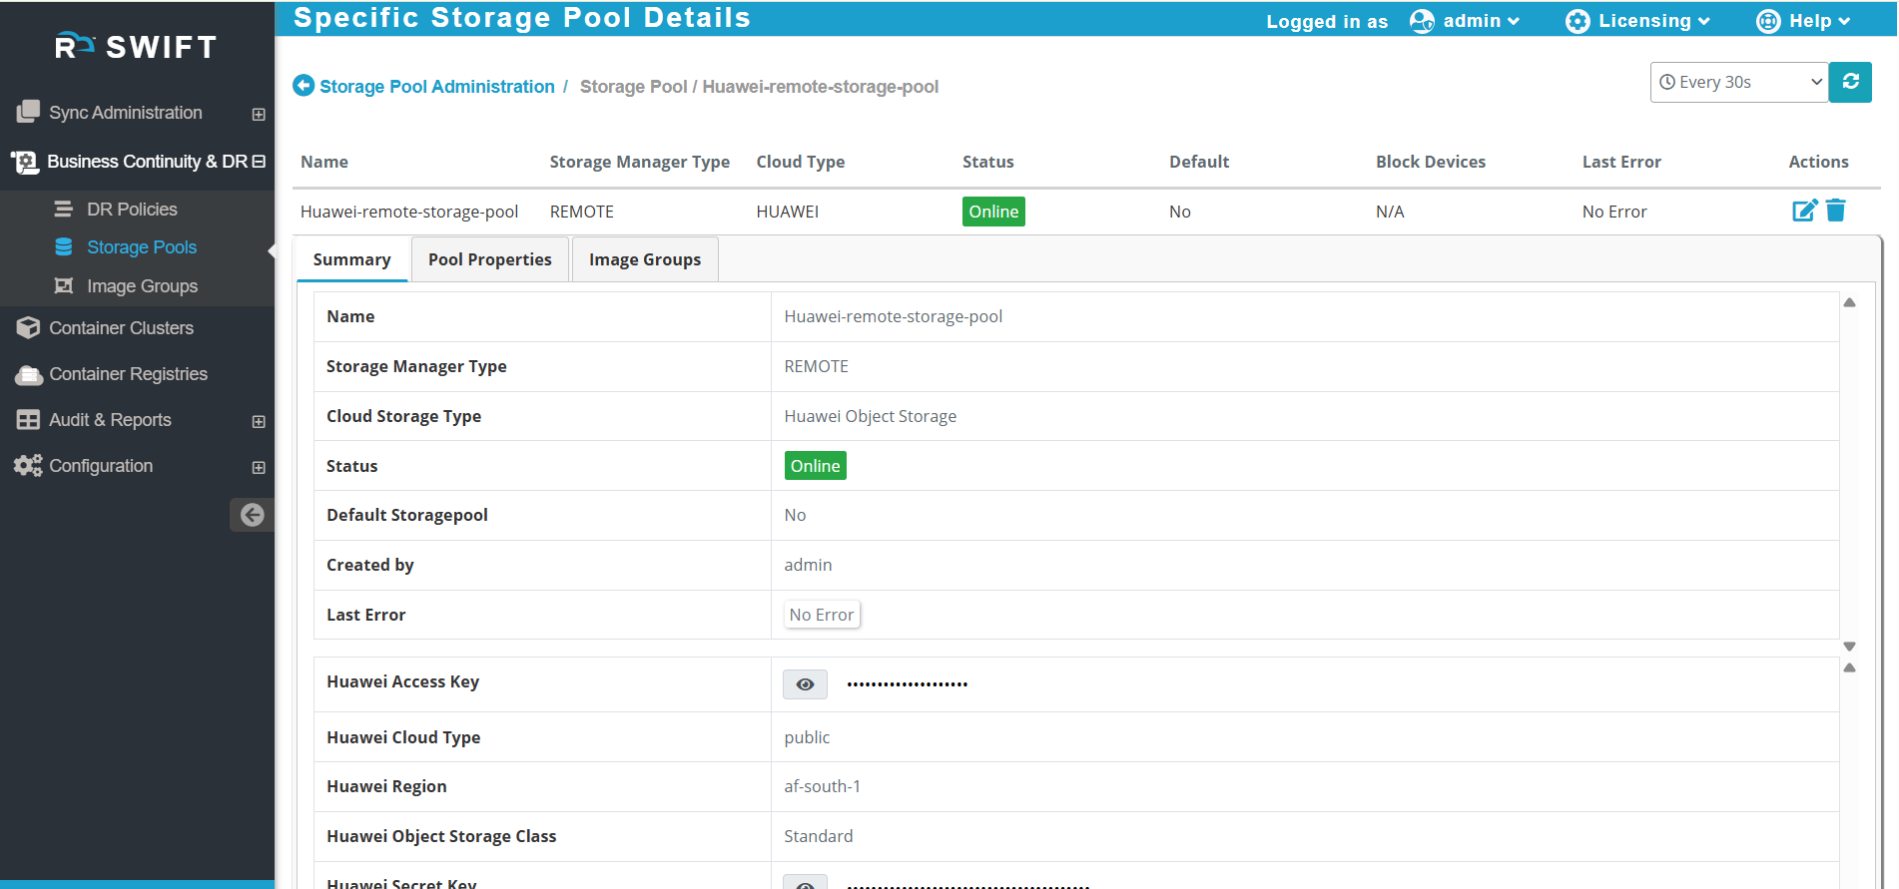Switch to the Image Groups tab

tap(645, 259)
